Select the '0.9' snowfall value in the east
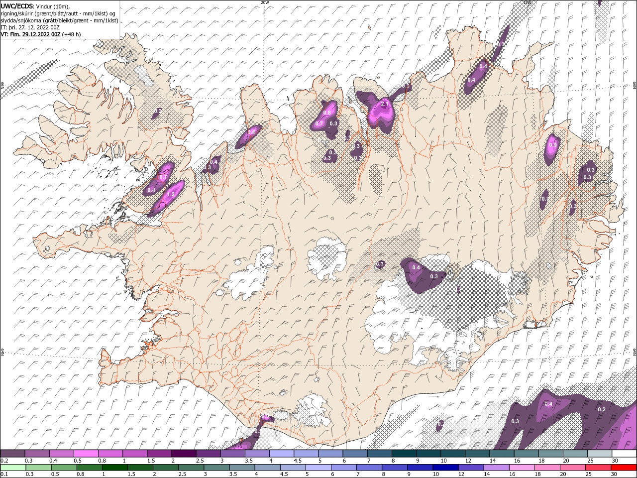This screenshot has width=637, height=478. coord(552,145)
